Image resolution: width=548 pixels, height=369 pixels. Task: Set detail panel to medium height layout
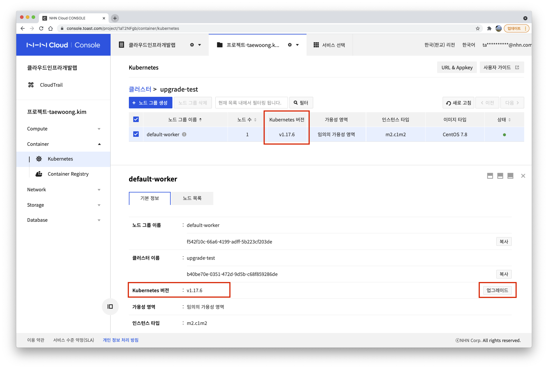pos(500,176)
